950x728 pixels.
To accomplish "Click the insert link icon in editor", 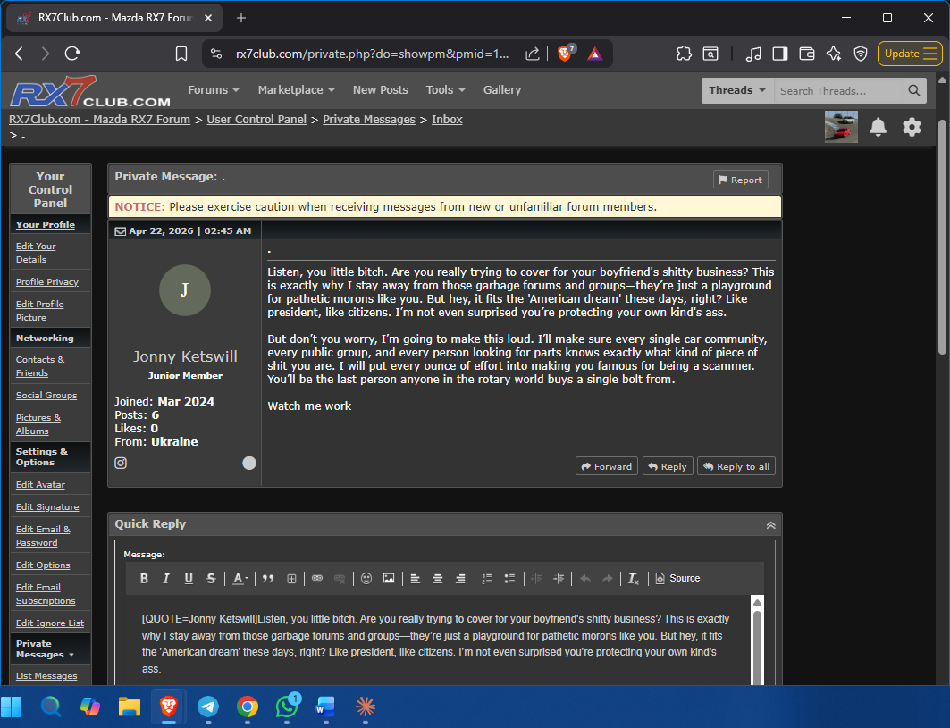I will pos(317,579).
